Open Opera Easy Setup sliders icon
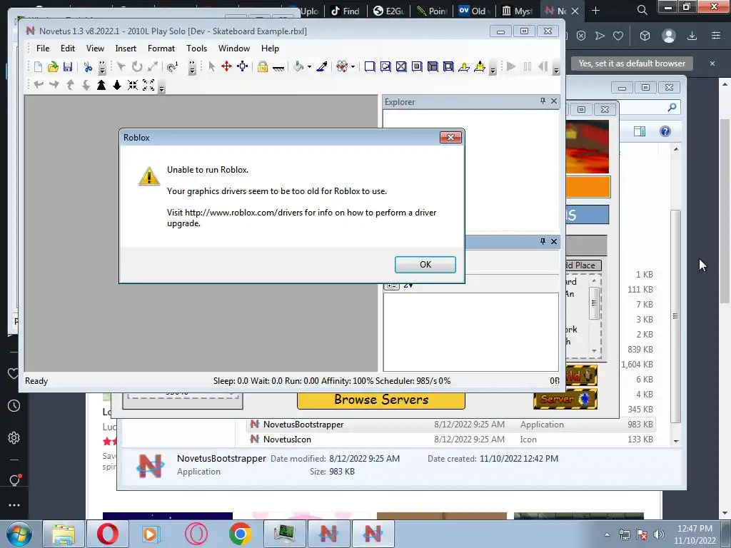Screen dimensions: 731x548 tap(715, 36)
